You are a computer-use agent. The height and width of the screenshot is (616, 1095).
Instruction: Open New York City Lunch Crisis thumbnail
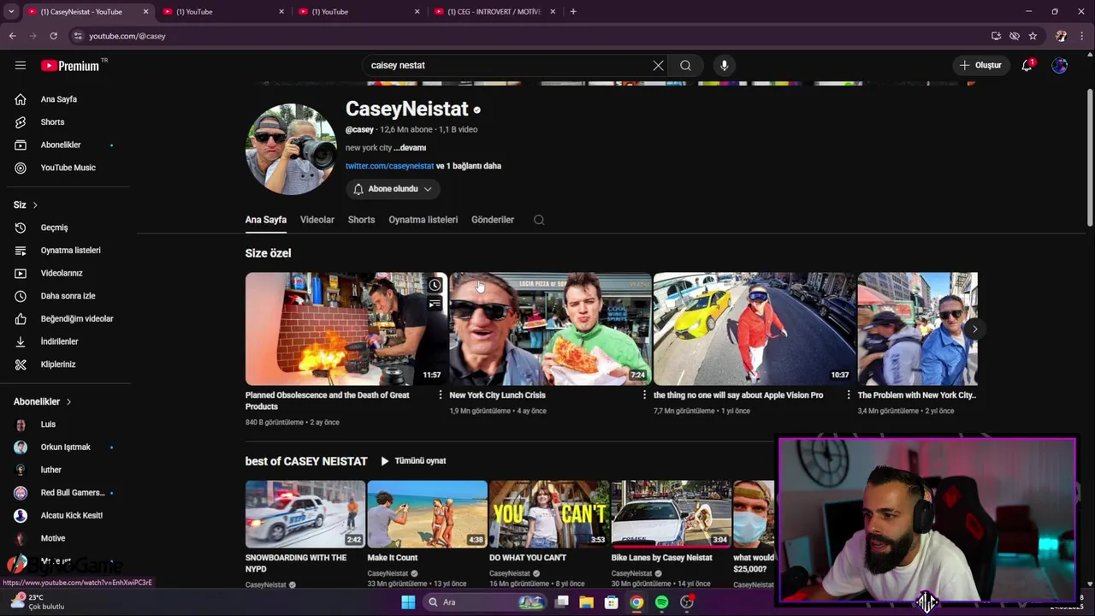pos(550,329)
